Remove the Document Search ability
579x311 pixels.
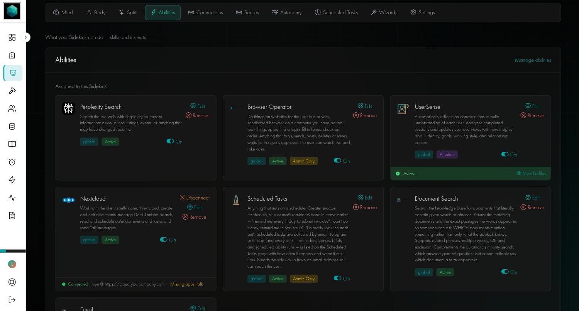[x=532, y=207]
